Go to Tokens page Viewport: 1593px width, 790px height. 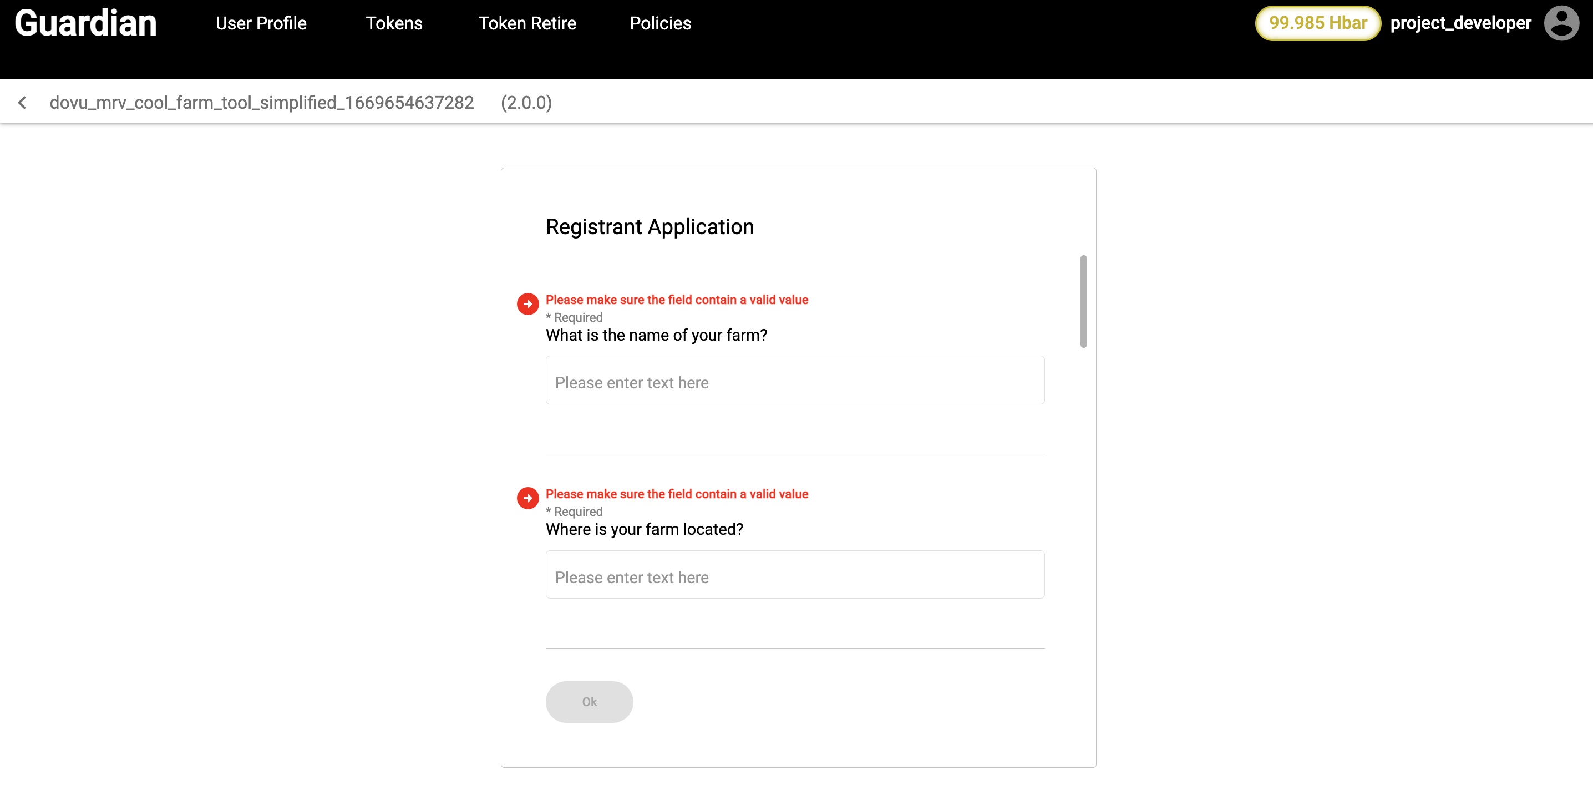click(394, 23)
